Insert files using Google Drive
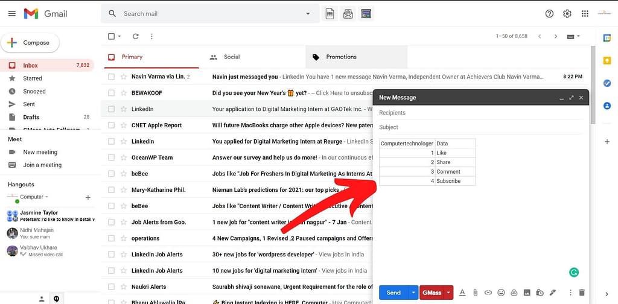The width and height of the screenshot is (618, 304). click(514, 293)
